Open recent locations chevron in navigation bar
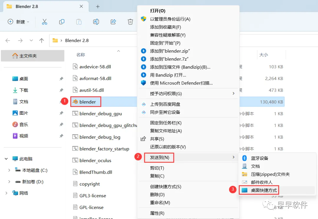318x219 pixels. pyautogui.click(x=31, y=40)
